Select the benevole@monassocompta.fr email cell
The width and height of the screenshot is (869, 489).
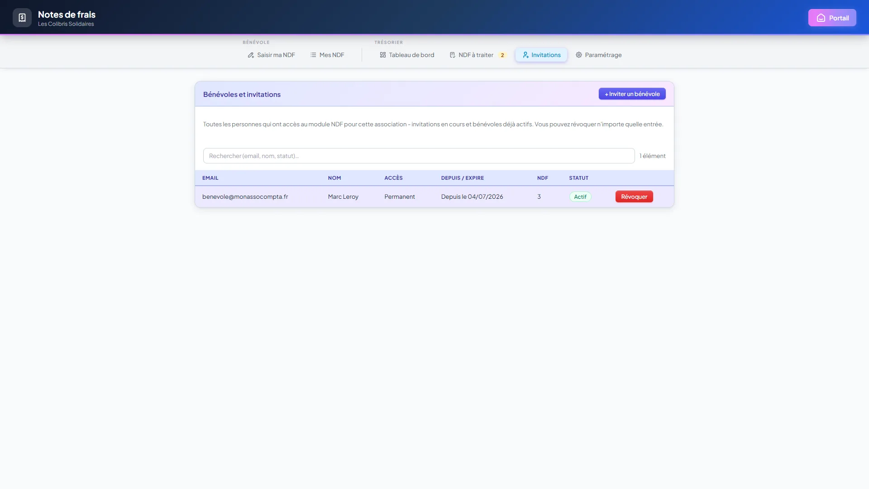tap(245, 197)
